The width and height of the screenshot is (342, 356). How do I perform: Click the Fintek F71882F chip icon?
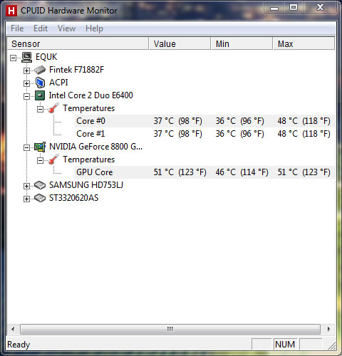[x=40, y=70]
